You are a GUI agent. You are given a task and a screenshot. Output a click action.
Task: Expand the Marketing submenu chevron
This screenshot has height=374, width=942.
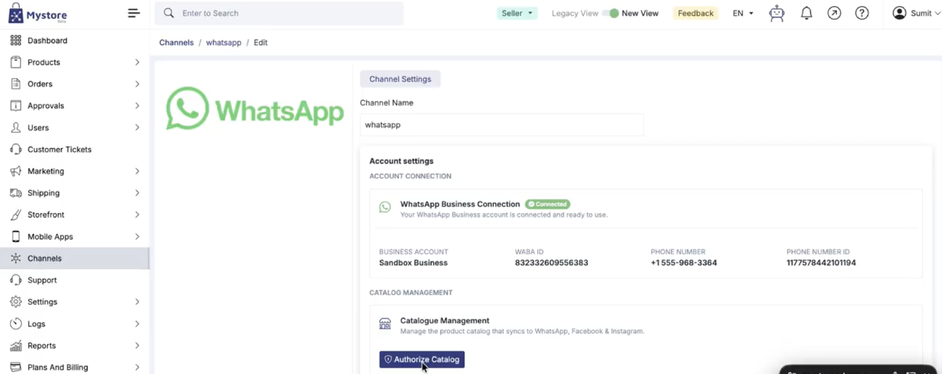137,171
